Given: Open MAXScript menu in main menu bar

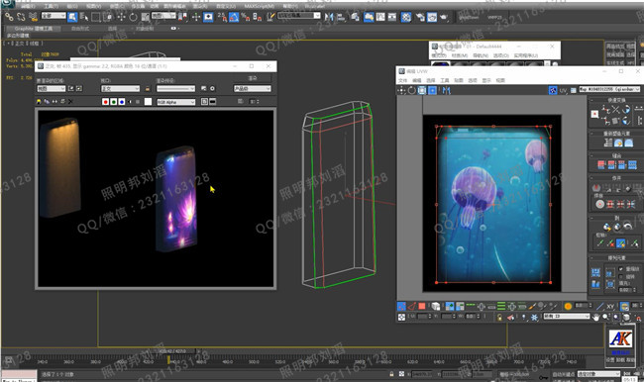Looking at the screenshot, I should [x=259, y=6].
